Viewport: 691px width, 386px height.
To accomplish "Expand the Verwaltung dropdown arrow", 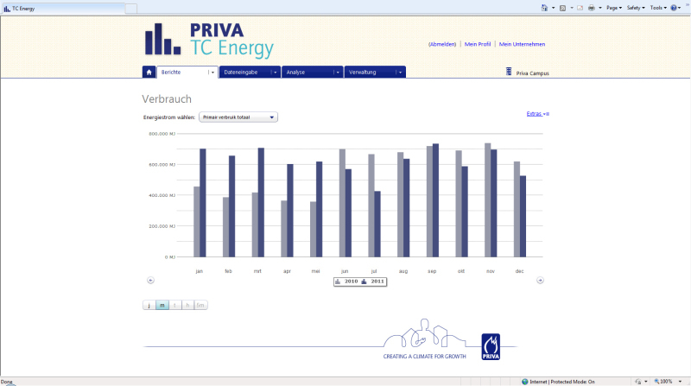I will pyautogui.click(x=401, y=73).
